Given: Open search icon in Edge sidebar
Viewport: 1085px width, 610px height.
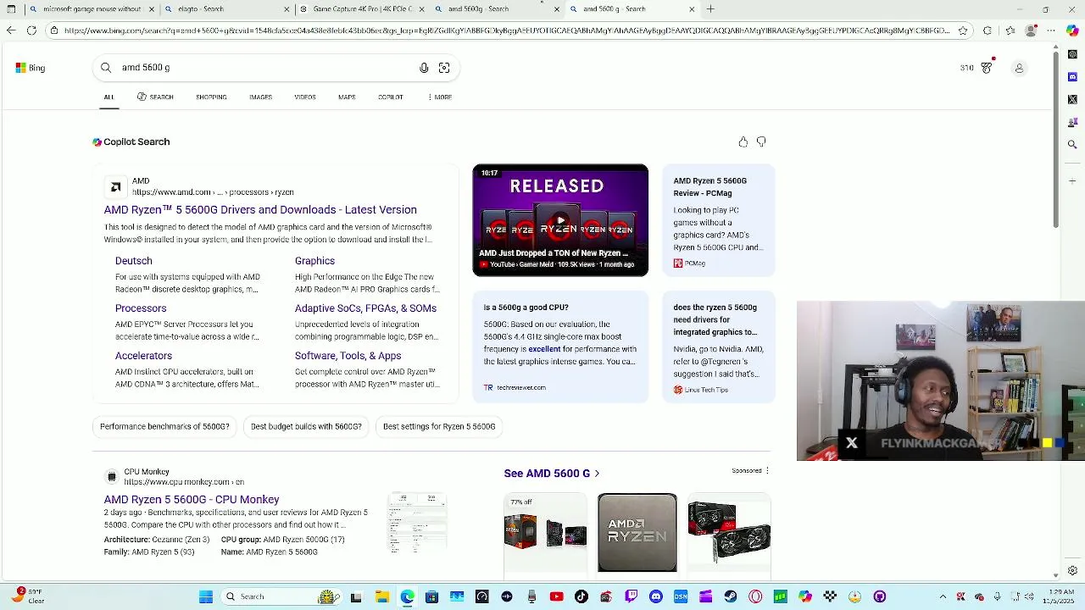Looking at the screenshot, I should pyautogui.click(x=1072, y=144).
